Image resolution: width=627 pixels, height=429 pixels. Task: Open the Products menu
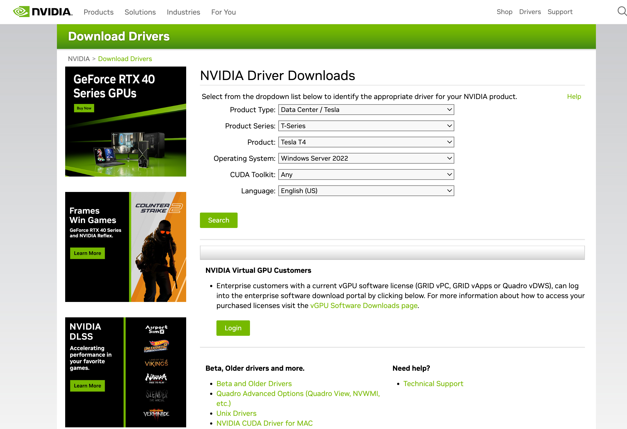tap(98, 12)
